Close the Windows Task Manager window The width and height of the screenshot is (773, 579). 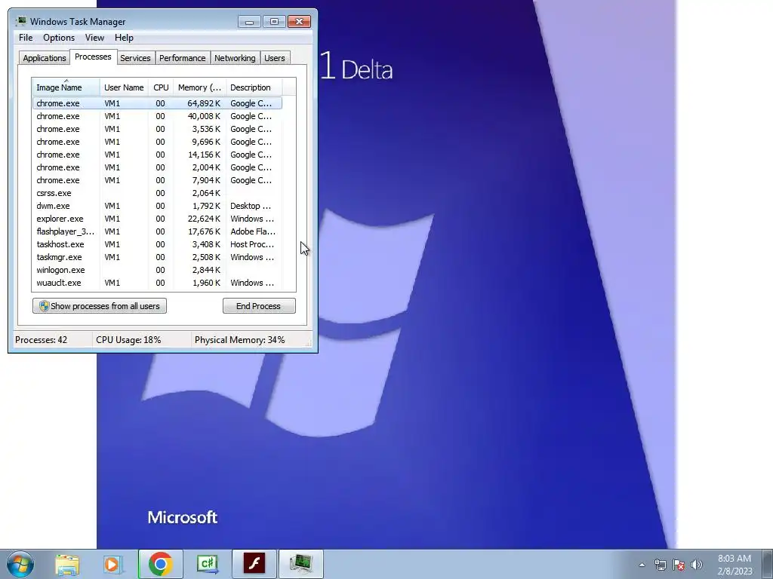coord(299,22)
